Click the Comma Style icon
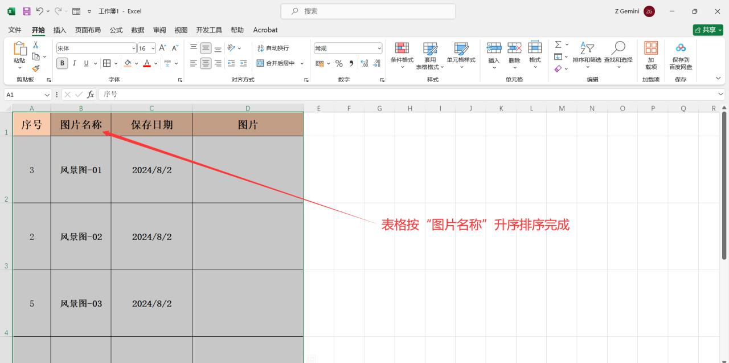Viewport: 729px width, 363px height. pyautogui.click(x=351, y=63)
